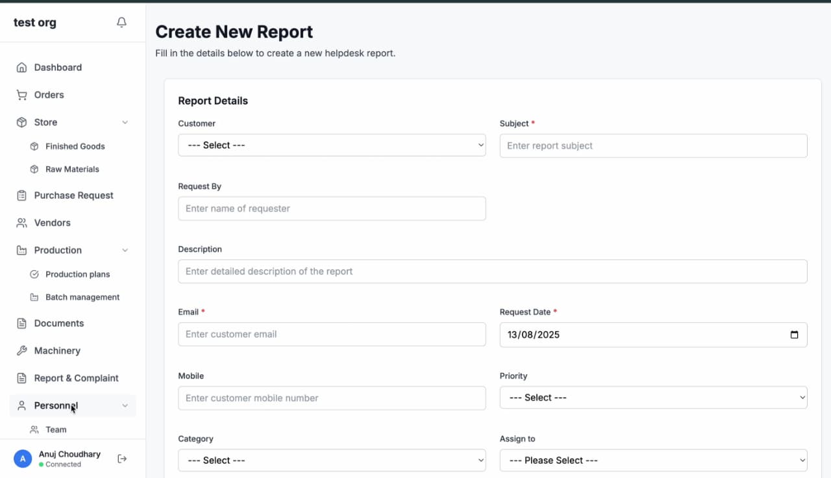Viewport: 831px width, 478px height.
Task: Open the calendar picker in Request Date
Action: coord(794,335)
